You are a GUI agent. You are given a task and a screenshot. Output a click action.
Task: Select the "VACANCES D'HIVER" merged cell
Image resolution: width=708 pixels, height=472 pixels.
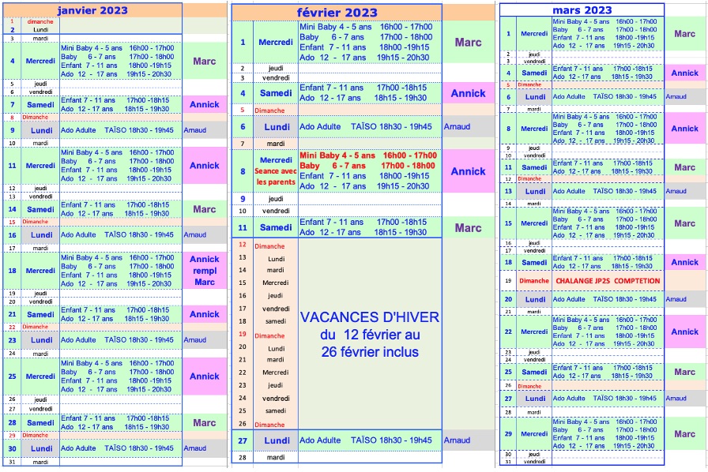pyautogui.click(x=369, y=332)
